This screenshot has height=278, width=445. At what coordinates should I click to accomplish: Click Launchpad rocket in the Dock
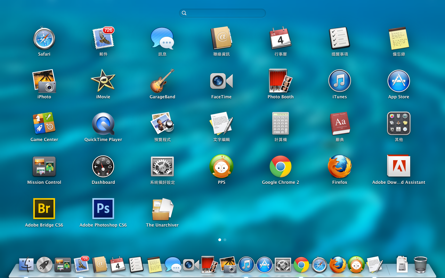click(44, 265)
